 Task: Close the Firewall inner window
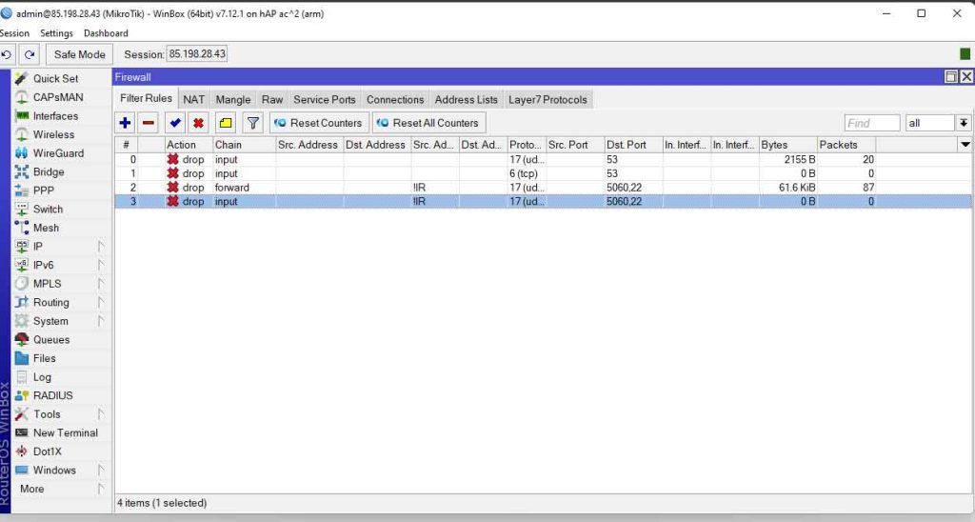tap(966, 76)
